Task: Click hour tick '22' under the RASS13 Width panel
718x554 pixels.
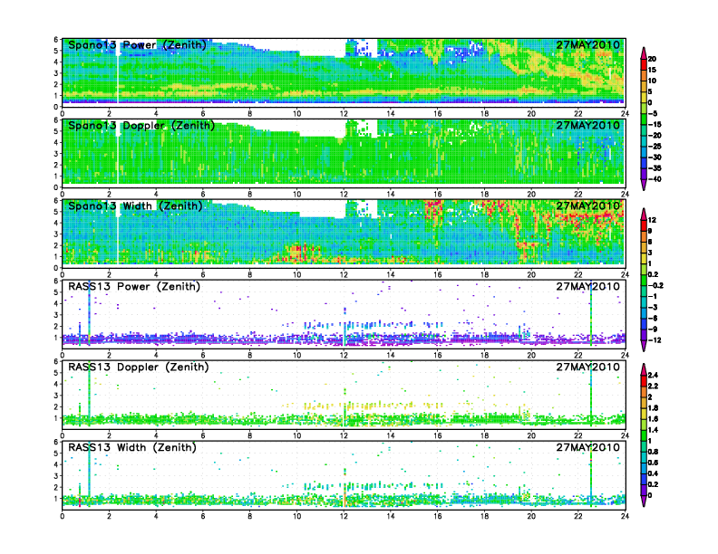Action: pyautogui.click(x=577, y=516)
